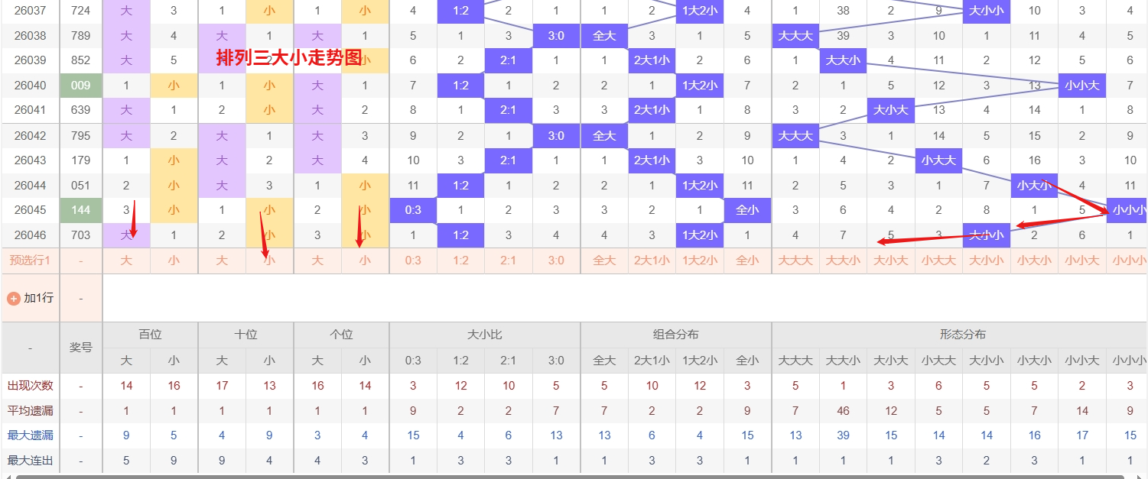
Task: Select the 1:2 cell in 预选行1 row
Action: tap(460, 261)
